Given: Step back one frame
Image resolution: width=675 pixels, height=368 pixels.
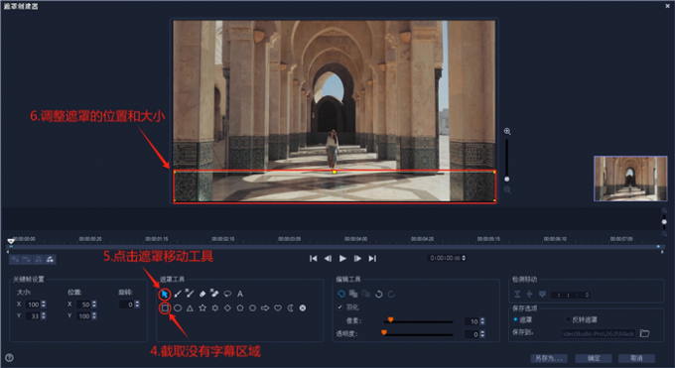Looking at the screenshot, I should 328,258.
